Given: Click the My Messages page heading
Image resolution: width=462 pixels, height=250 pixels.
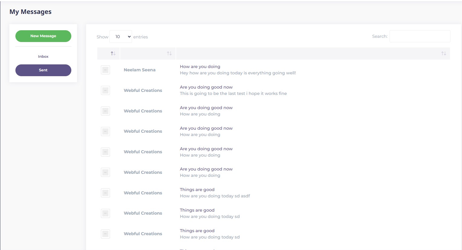Looking at the screenshot, I should coord(31,12).
